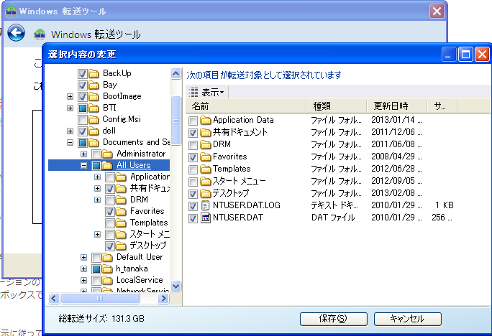
Task: Click the NTUSER.DAT.LOG text file icon
Action: (x=206, y=205)
